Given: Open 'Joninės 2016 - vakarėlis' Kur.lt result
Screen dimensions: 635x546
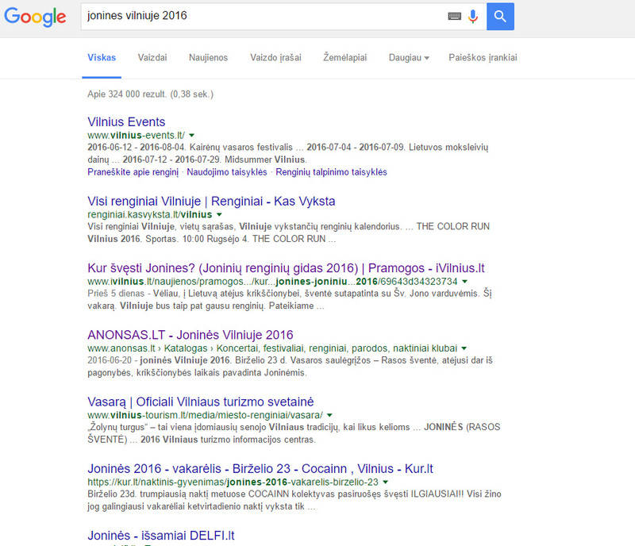Looking at the screenshot, I should pos(260,469).
